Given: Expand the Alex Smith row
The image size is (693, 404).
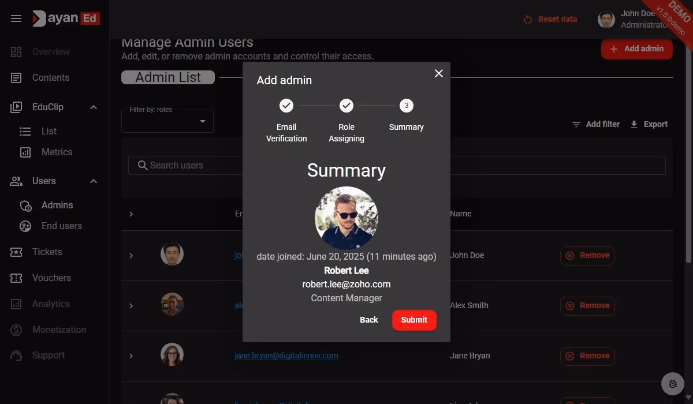Looking at the screenshot, I should coord(131,306).
